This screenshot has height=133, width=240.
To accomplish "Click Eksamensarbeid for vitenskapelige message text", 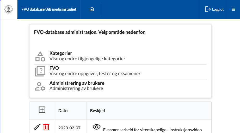I will (x=152, y=130).
